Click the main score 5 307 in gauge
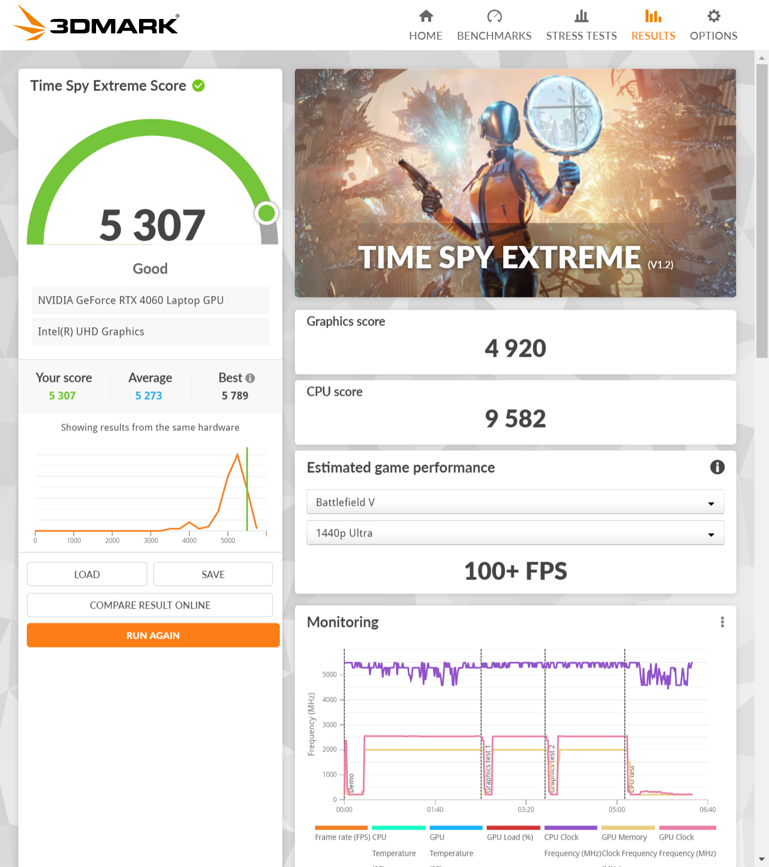 (x=152, y=225)
